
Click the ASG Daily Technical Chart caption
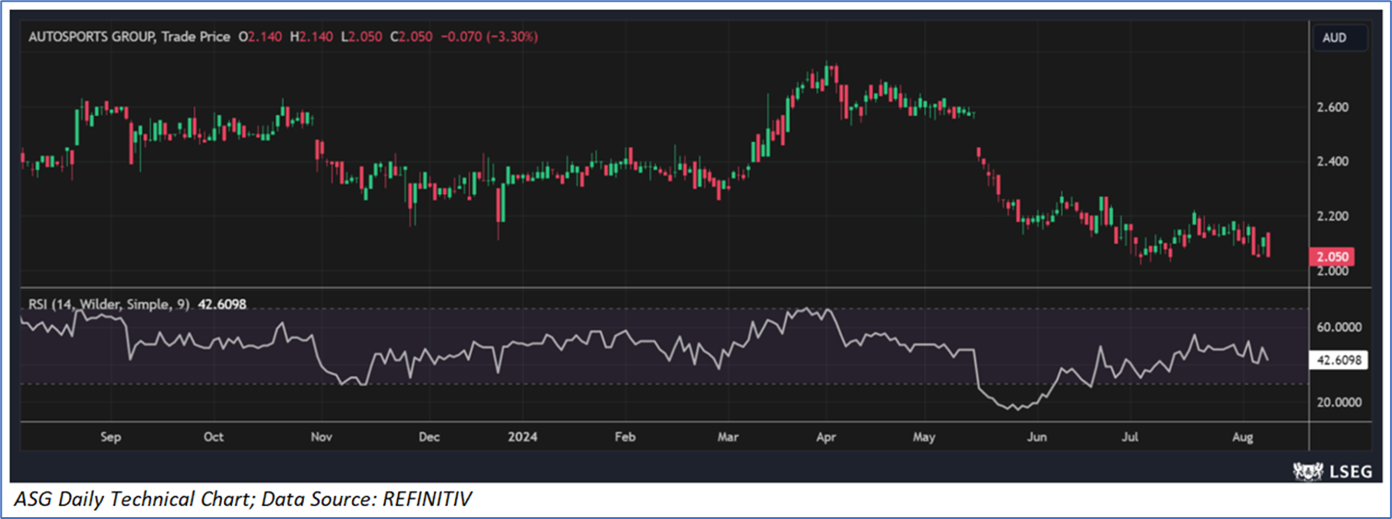point(243,500)
